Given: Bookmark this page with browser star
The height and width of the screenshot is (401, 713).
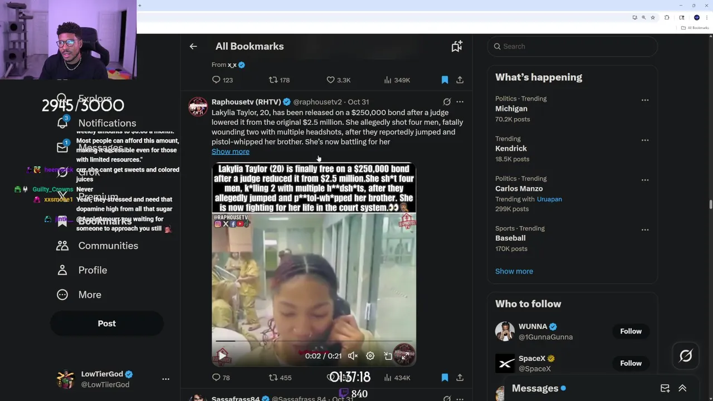Looking at the screenshot, I should [x=653, y=18].
